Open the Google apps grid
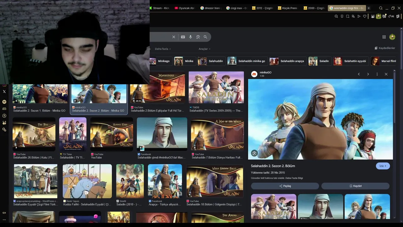This screenshot has height=227, width=403. pos(384,37)
